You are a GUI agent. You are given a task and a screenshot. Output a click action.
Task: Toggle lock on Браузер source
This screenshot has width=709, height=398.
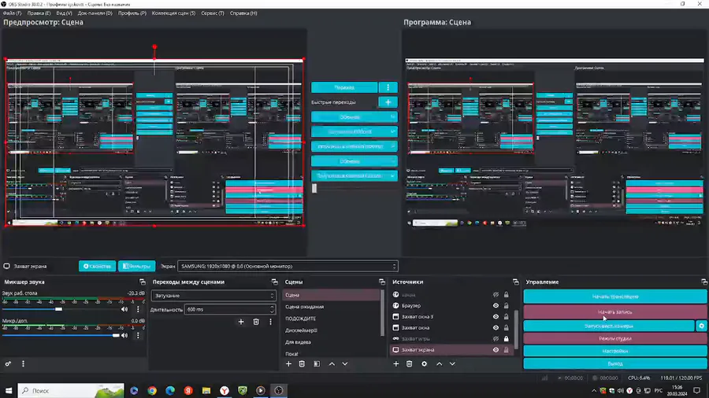(506, 305)
